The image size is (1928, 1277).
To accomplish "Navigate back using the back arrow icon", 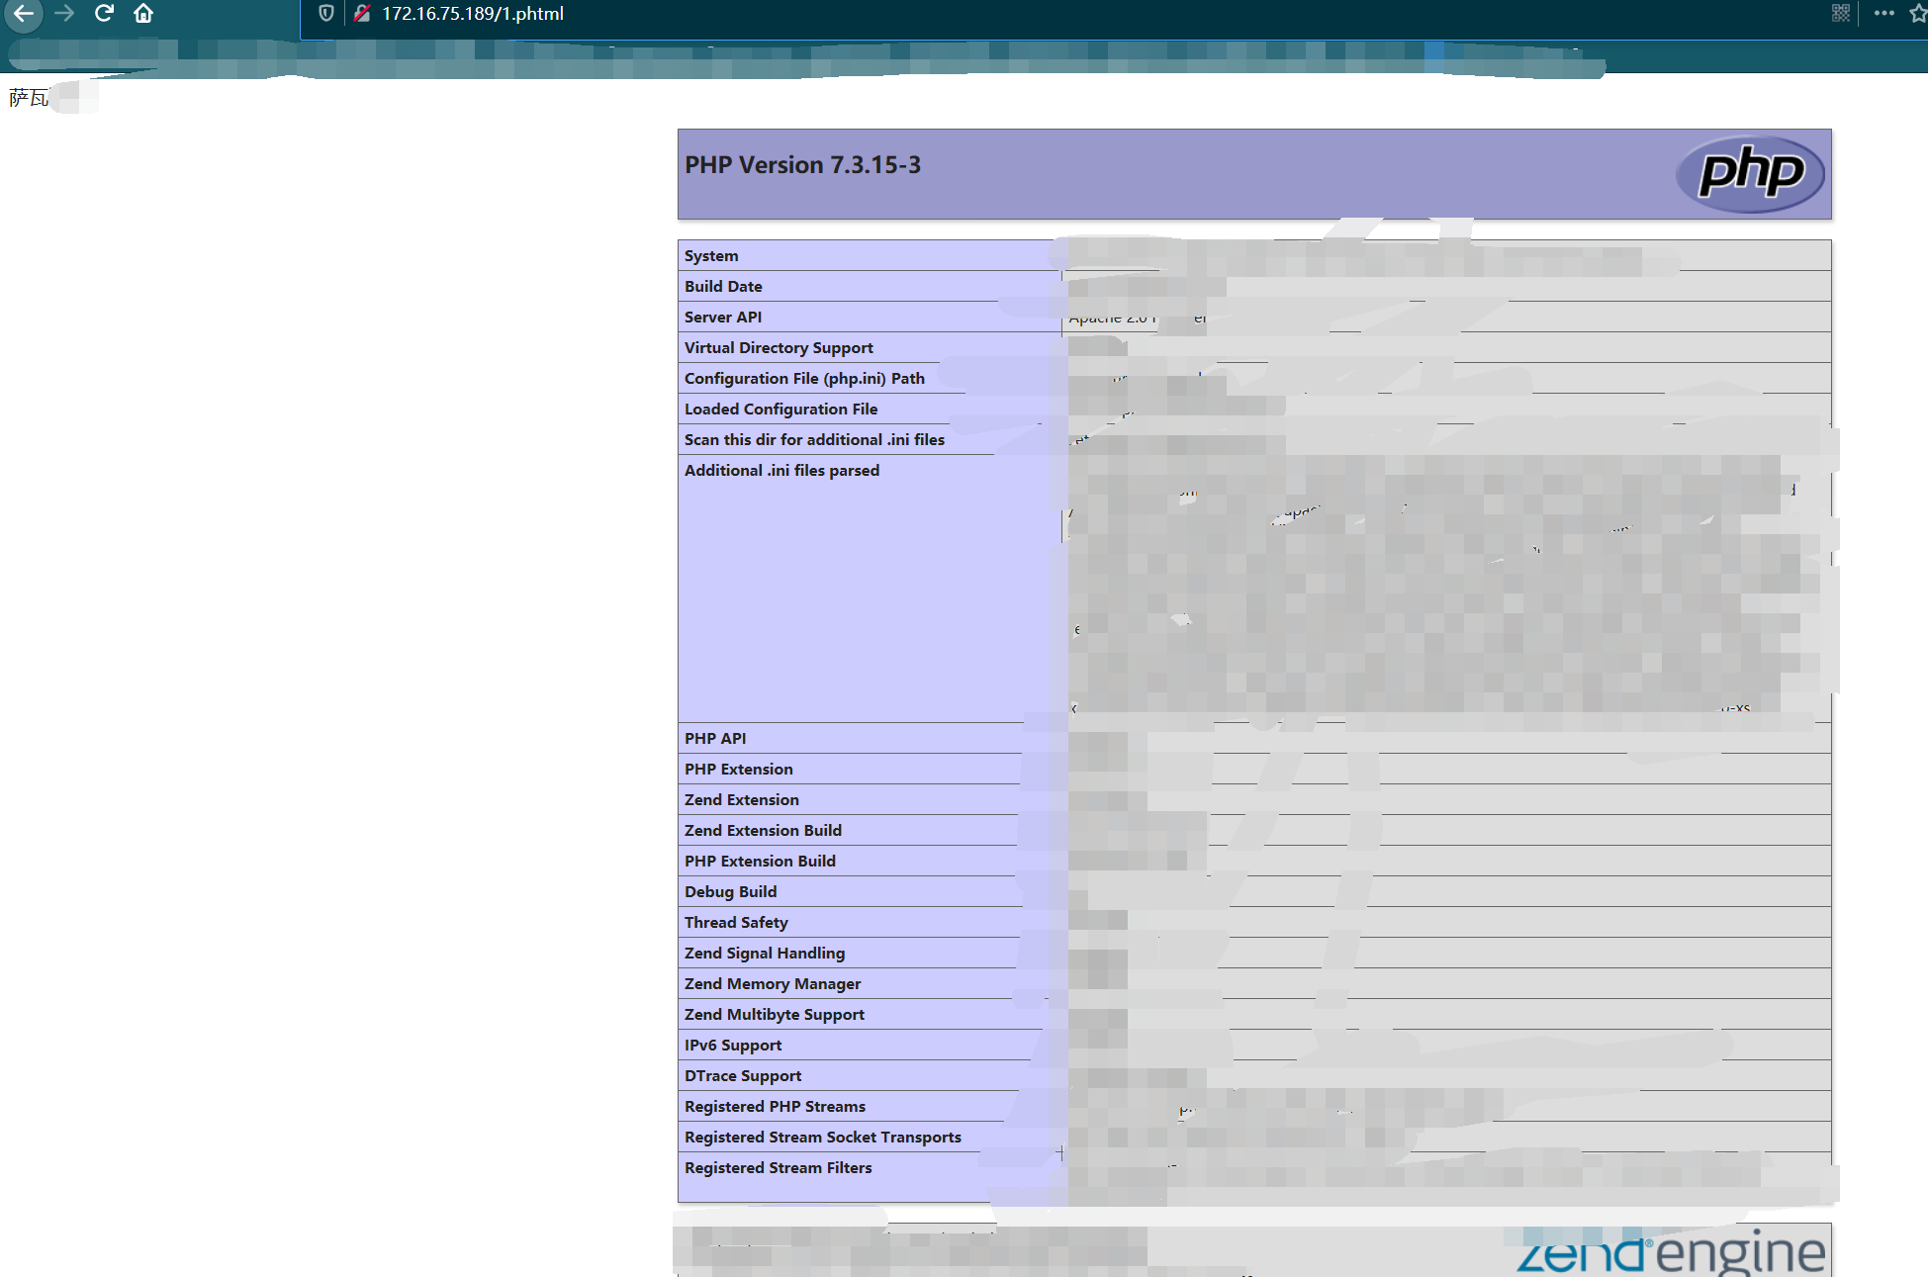I will click(24, 14).
